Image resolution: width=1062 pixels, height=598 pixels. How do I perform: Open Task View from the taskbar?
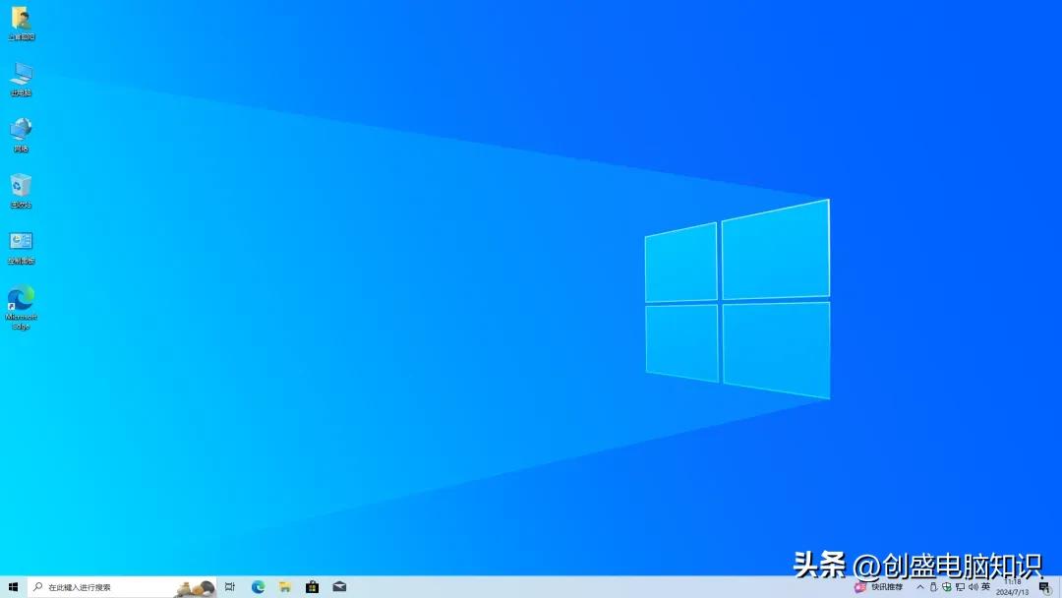230,587
